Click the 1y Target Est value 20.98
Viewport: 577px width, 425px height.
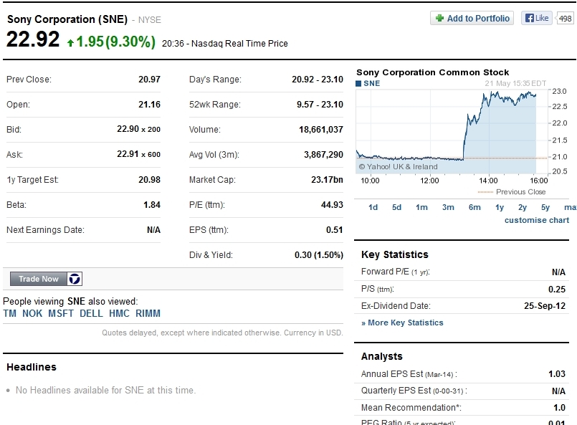click(149, 180)
